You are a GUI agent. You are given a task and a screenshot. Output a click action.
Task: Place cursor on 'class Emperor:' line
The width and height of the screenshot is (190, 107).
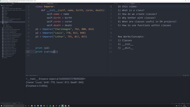[45, 7]
